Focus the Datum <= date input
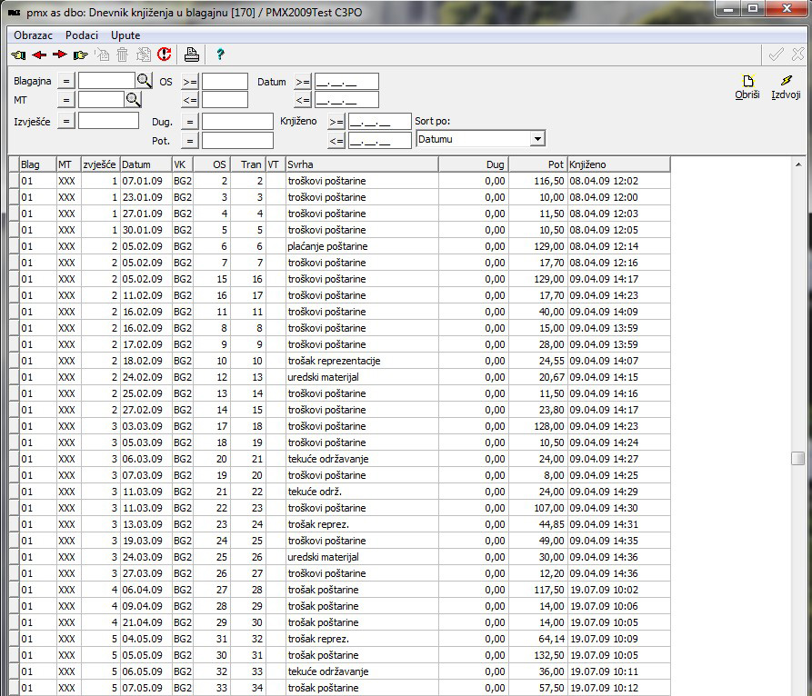The height and width of the screenshot is (696, 812). coord(346,99)
